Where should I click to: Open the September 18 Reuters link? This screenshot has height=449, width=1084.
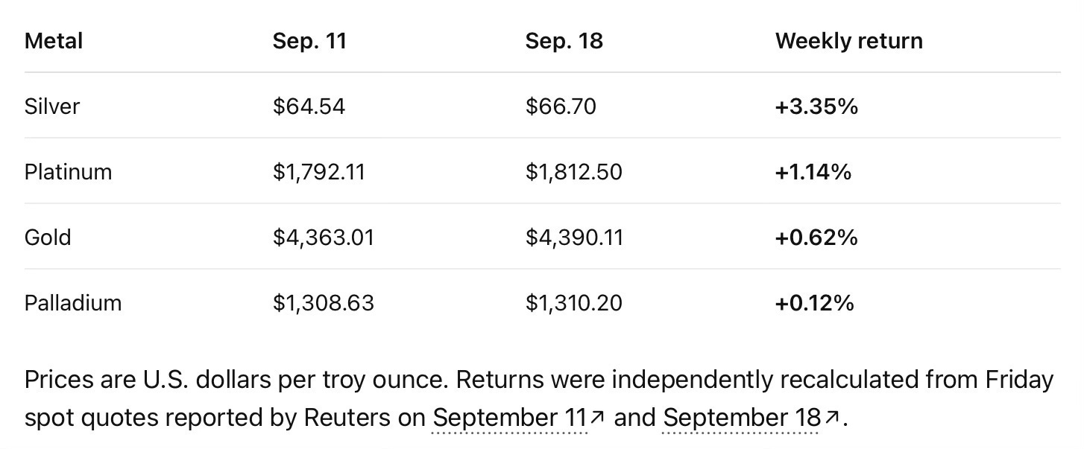coord(751,418)
